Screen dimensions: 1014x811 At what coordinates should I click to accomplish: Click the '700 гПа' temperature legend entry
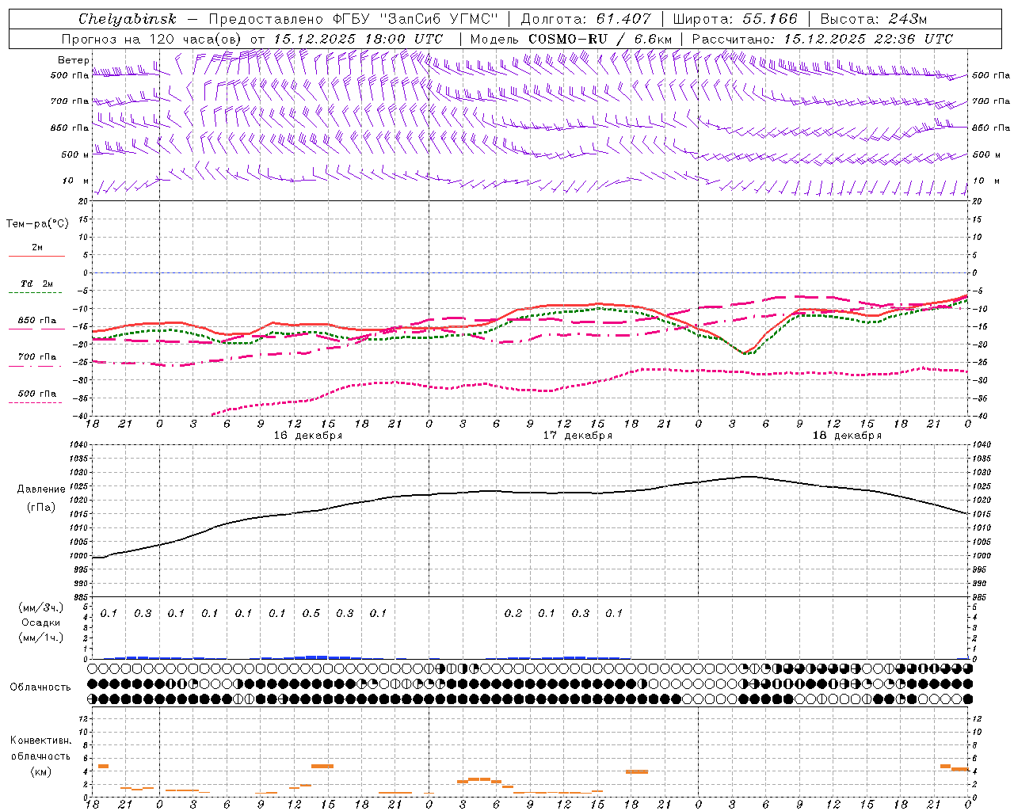point(37,357)
